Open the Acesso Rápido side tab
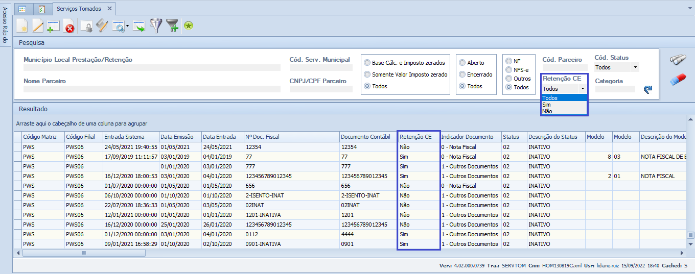 [5, 26]
